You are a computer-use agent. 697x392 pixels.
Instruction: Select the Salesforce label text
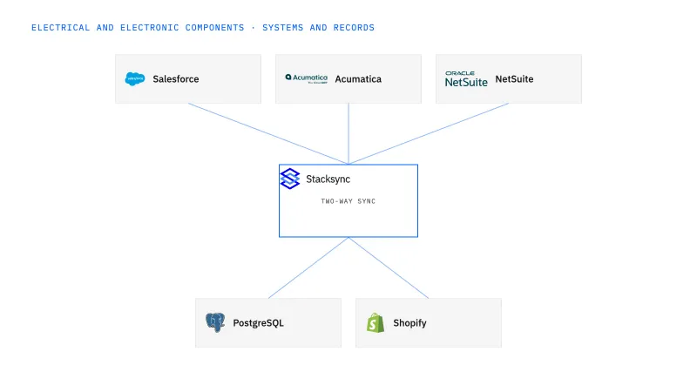pos(176,79)
